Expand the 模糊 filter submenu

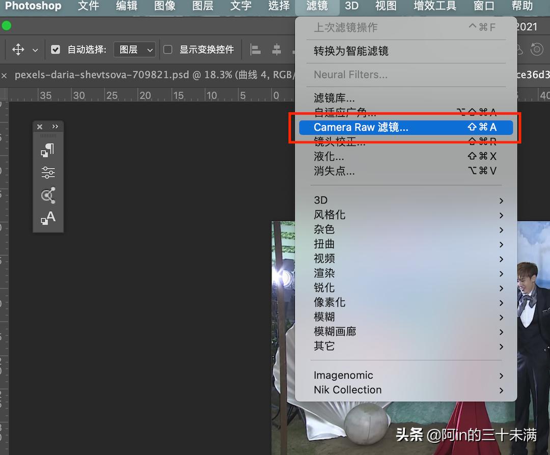pyautogui.click(x=324, y=317)
